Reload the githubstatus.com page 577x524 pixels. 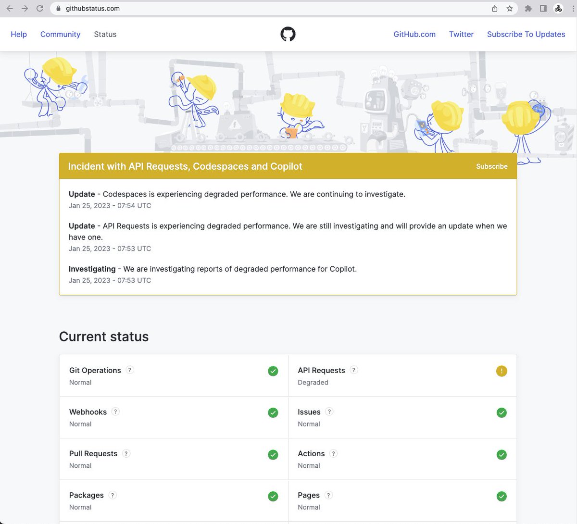point(40,8)
